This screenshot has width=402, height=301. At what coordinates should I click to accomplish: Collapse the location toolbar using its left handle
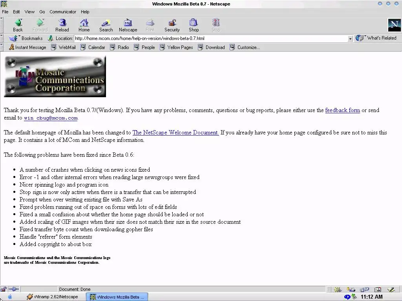coord(2,38)
